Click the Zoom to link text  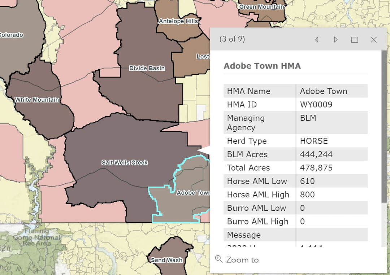tap(242, 260)
